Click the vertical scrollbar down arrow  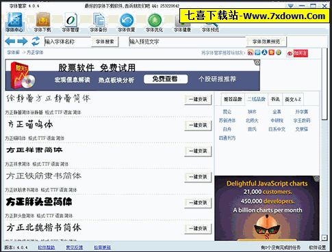point(324,238)
